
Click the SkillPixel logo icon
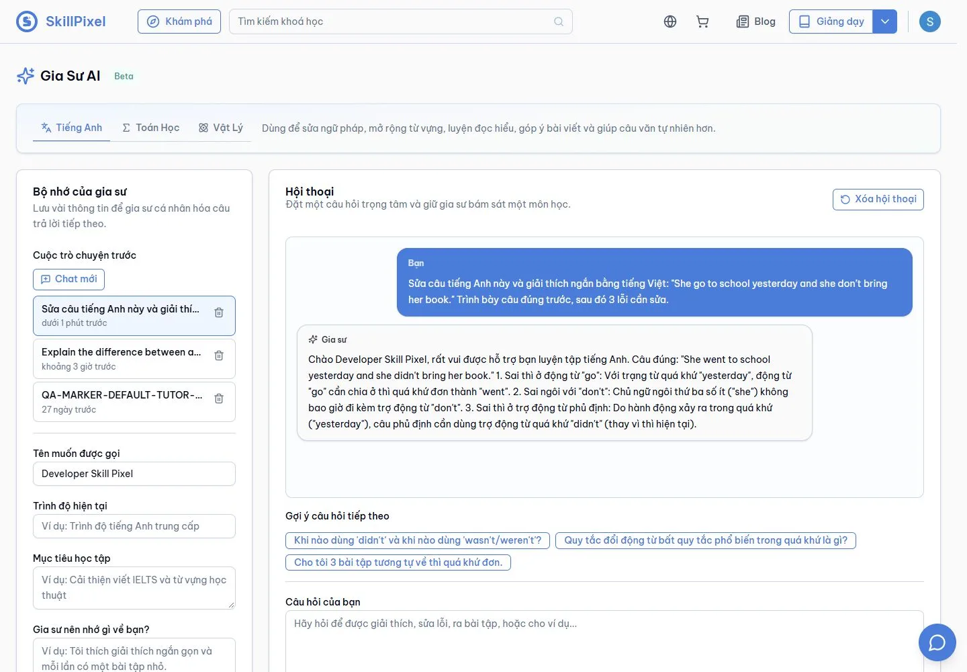27,22
